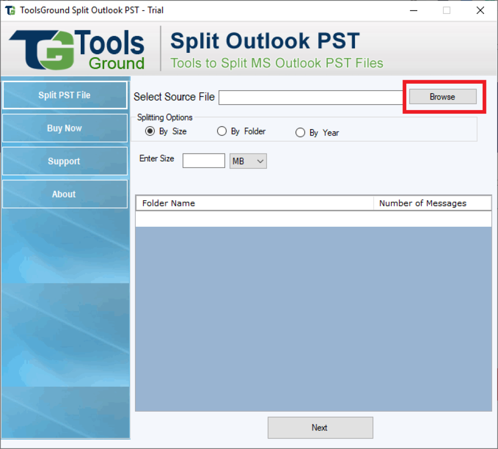Image resolution: width=498 pixels, height=449 pixels.
Task: Click the ToolsGround logo in the header banner
Action: pos(77,49)
